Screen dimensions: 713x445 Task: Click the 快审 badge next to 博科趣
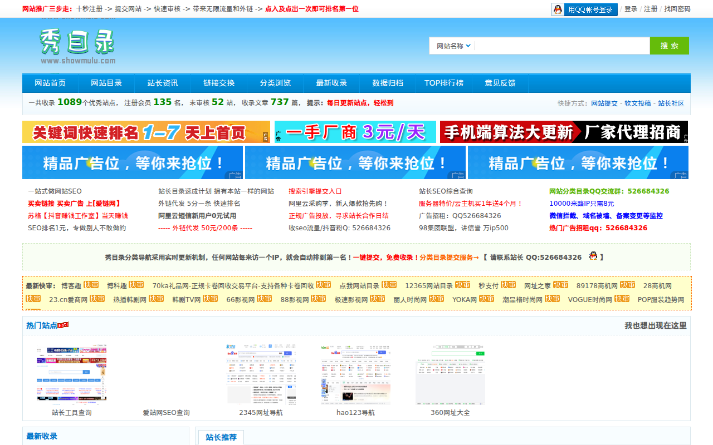pos(136,285)
